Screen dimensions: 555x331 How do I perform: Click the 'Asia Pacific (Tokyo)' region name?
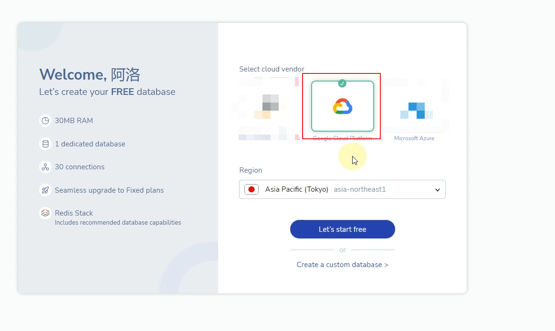[297, 189]
